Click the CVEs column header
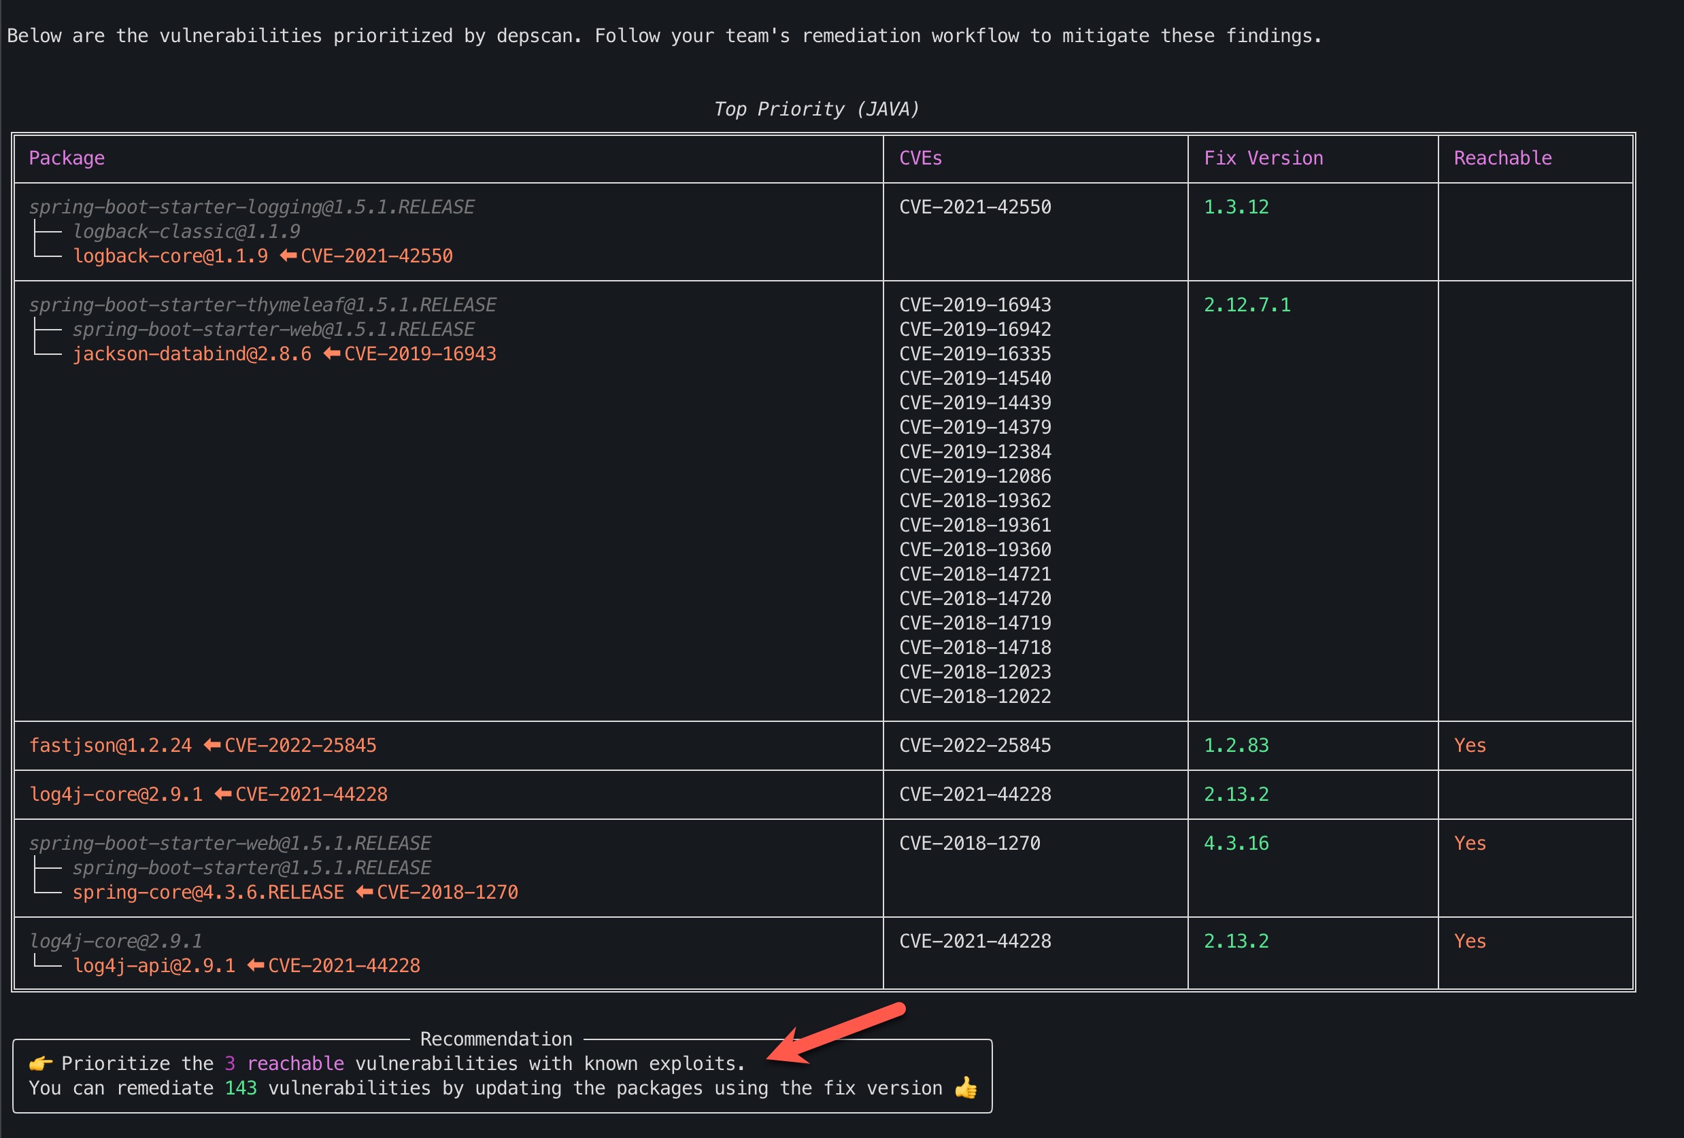This screenshot has width=1684, height=1138. [x=920, y=158]
